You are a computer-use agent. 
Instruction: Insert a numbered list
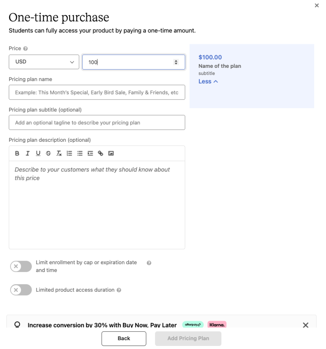click(x=69, y=153)
